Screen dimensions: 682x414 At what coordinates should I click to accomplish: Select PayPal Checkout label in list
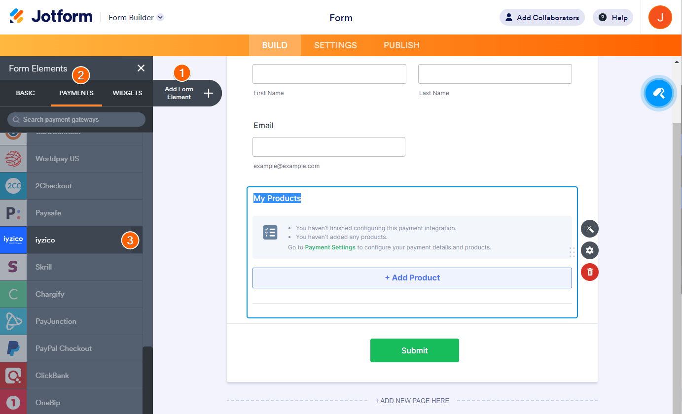(64, 348)
